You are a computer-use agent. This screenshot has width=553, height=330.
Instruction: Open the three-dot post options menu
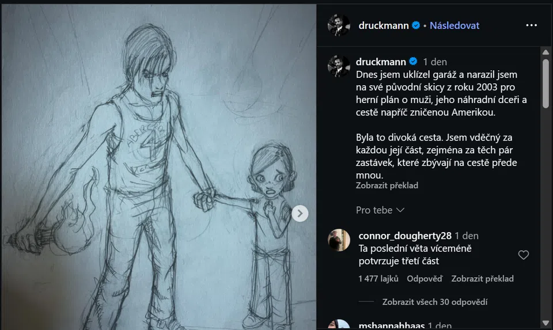click(531, 25)
